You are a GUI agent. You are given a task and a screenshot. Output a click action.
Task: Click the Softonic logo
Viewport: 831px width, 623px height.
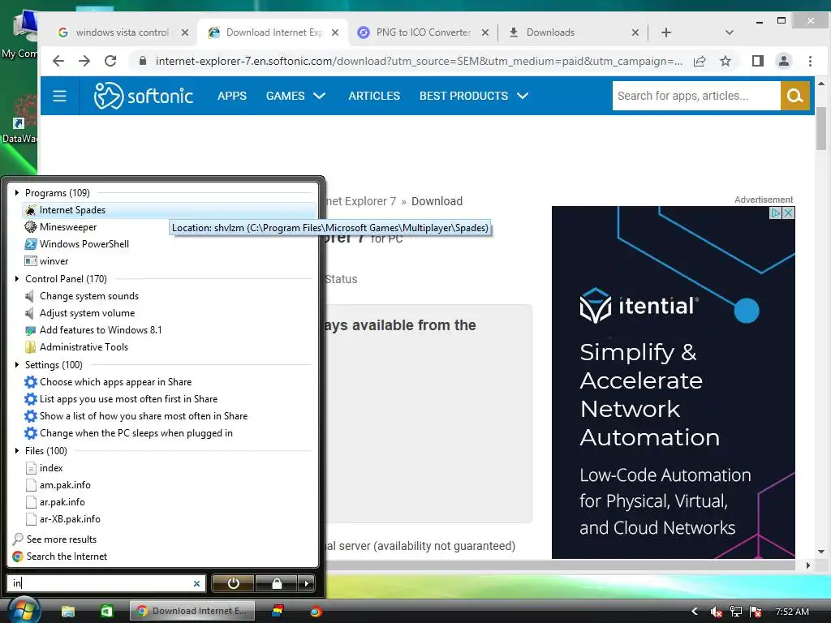(x=143, y=96)
